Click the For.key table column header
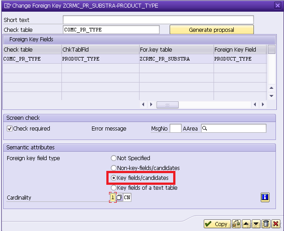284x231 pixels. tap(176, 49)
